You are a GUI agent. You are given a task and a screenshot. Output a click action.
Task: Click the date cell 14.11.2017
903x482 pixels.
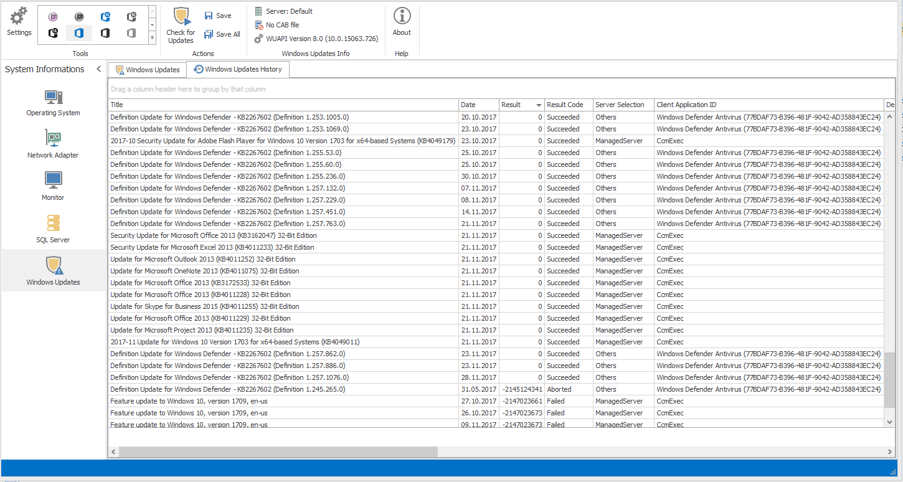coord(479,212)
